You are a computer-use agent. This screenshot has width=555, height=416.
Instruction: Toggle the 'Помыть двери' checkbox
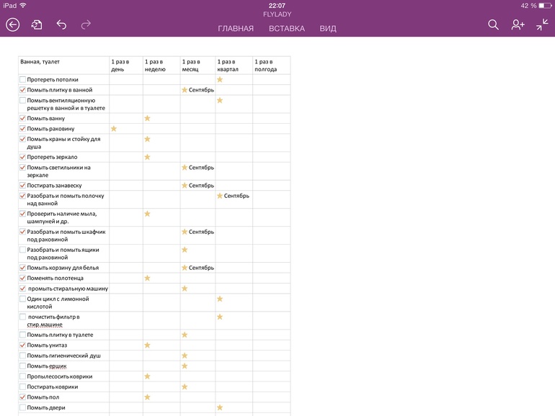(x=23, y=408)
